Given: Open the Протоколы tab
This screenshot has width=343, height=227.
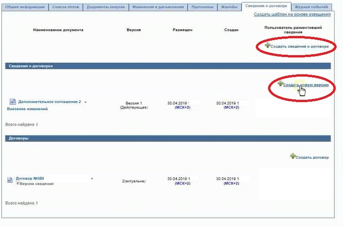Looking at the screenshot, I should coord(202,7).
